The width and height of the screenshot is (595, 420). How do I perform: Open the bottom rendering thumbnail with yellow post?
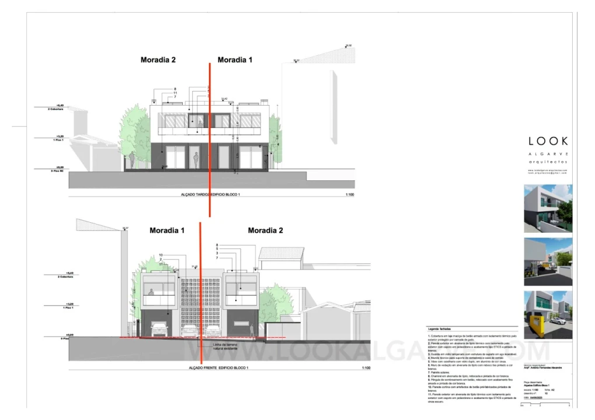tap(548, 314)
